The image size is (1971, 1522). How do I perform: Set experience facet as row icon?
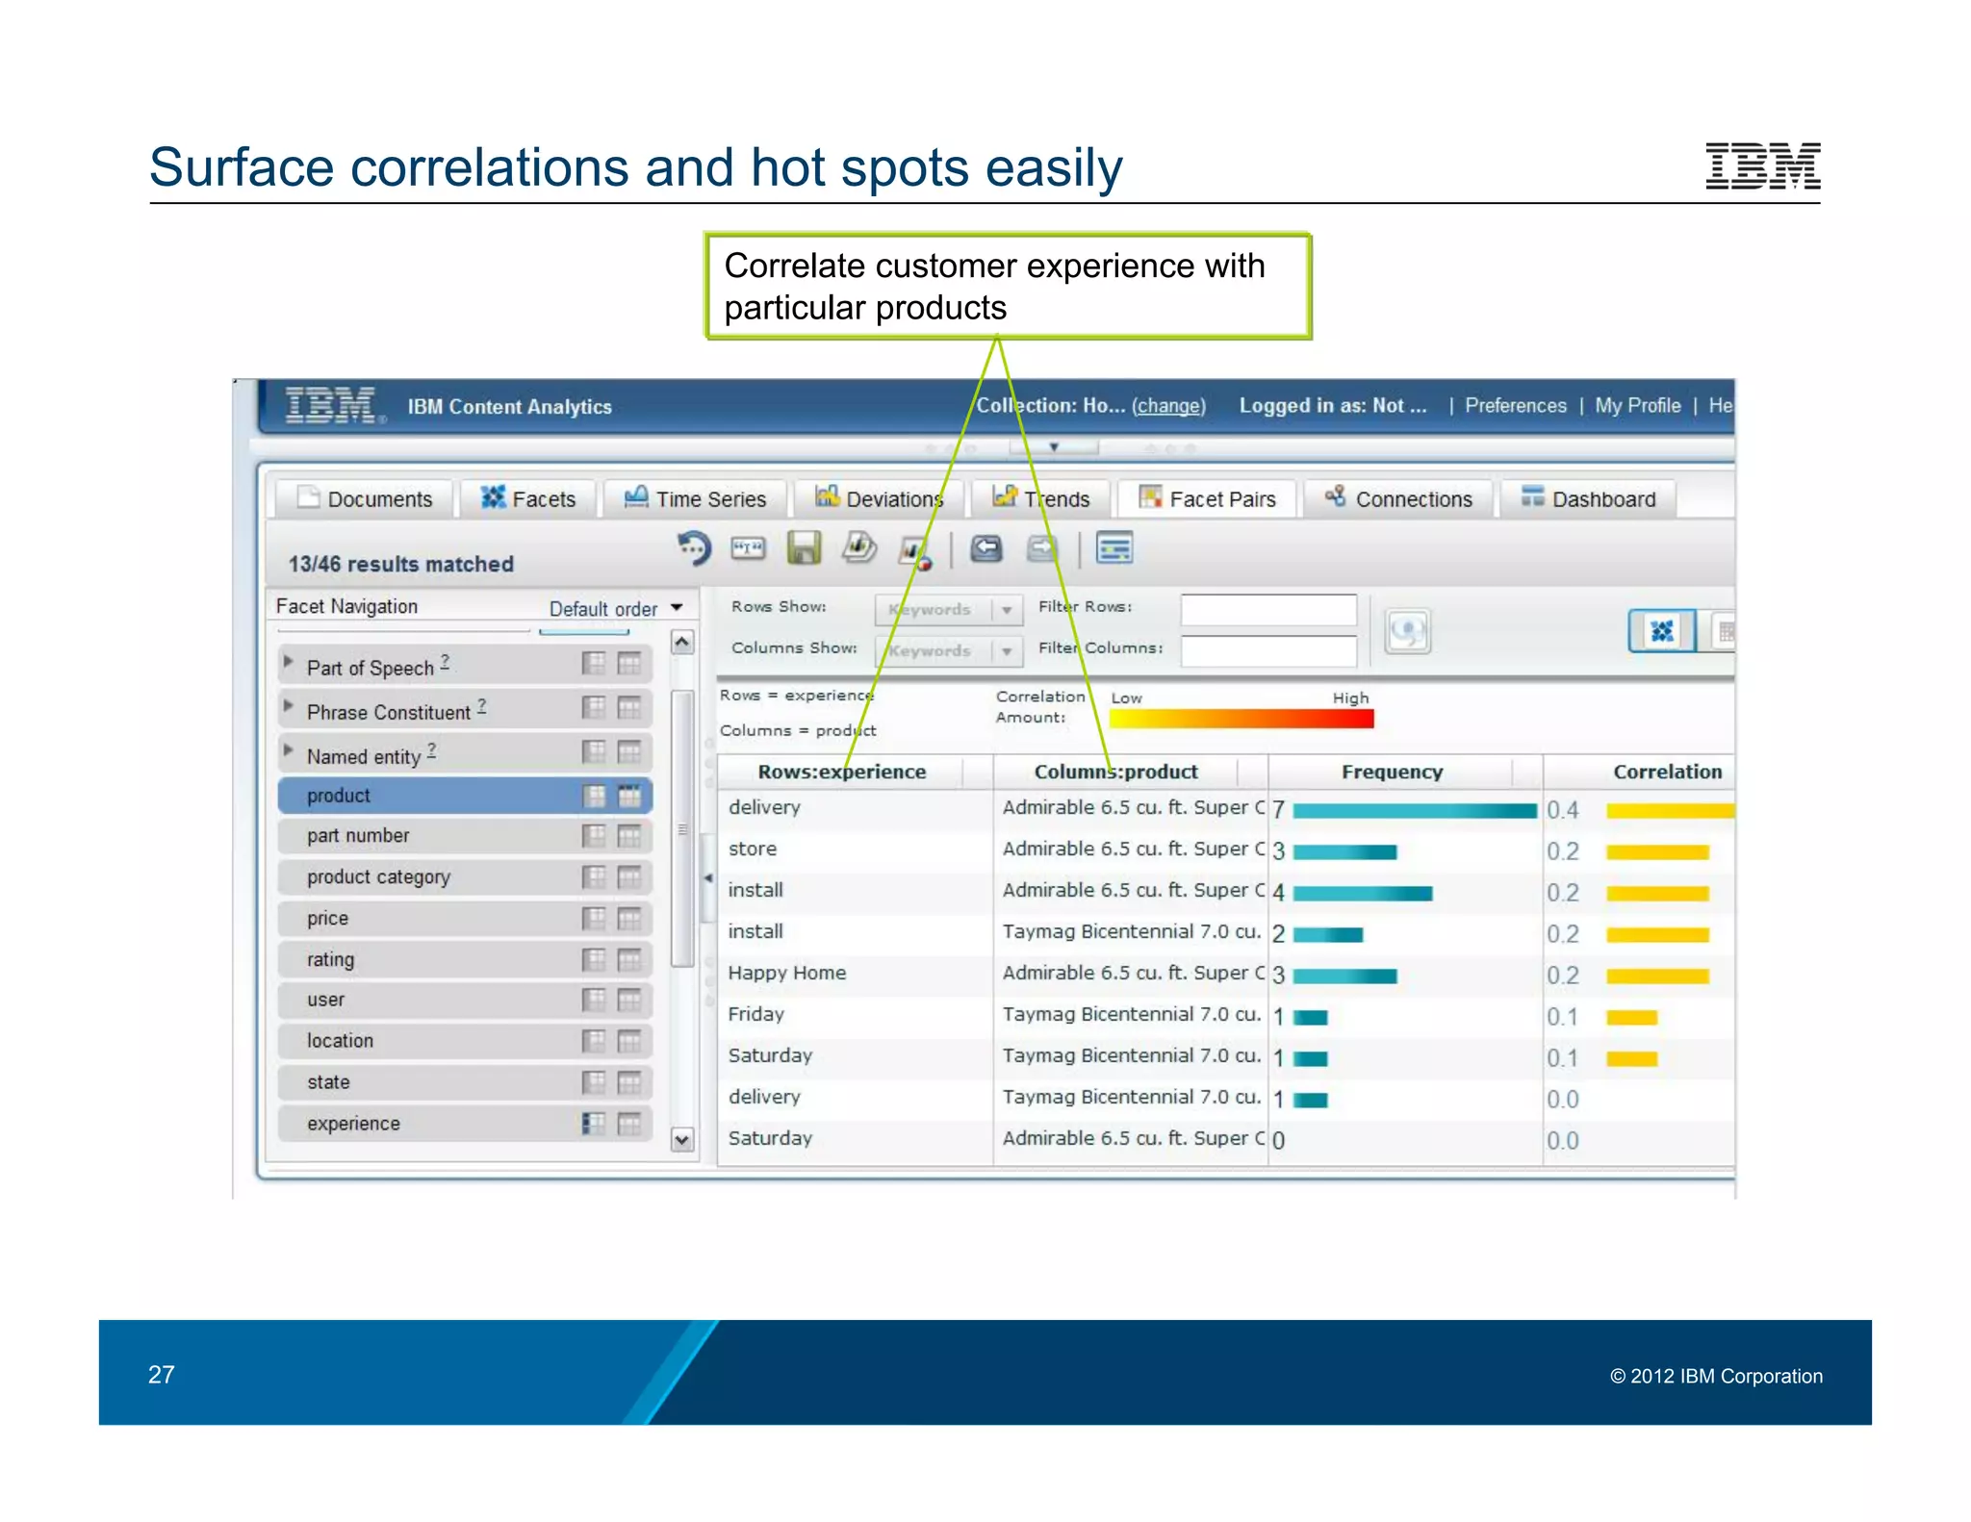click(595, 1123)
